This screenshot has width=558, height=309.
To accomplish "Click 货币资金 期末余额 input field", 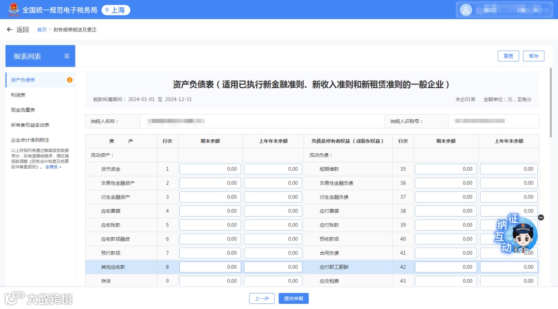I will coord(210,169).
